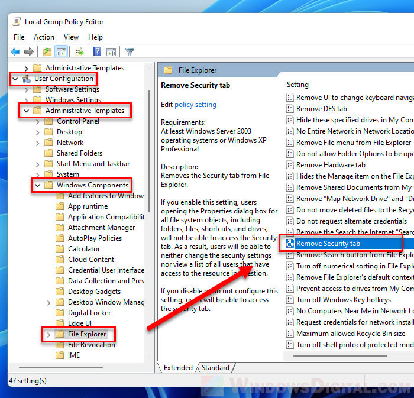Collapse the User Configuration node
Viewport: 414px width, 398px height.
(15, 79)
